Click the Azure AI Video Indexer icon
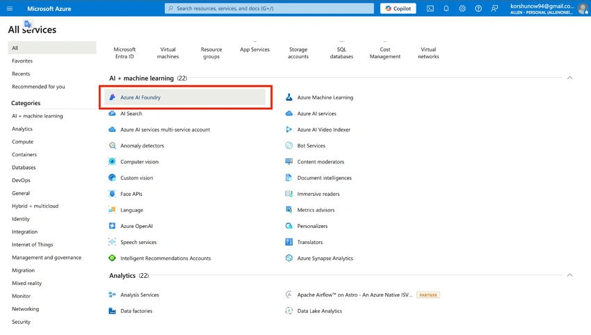Image resolution: width=591 pixels, height=335 pixels. coord(289,129)
